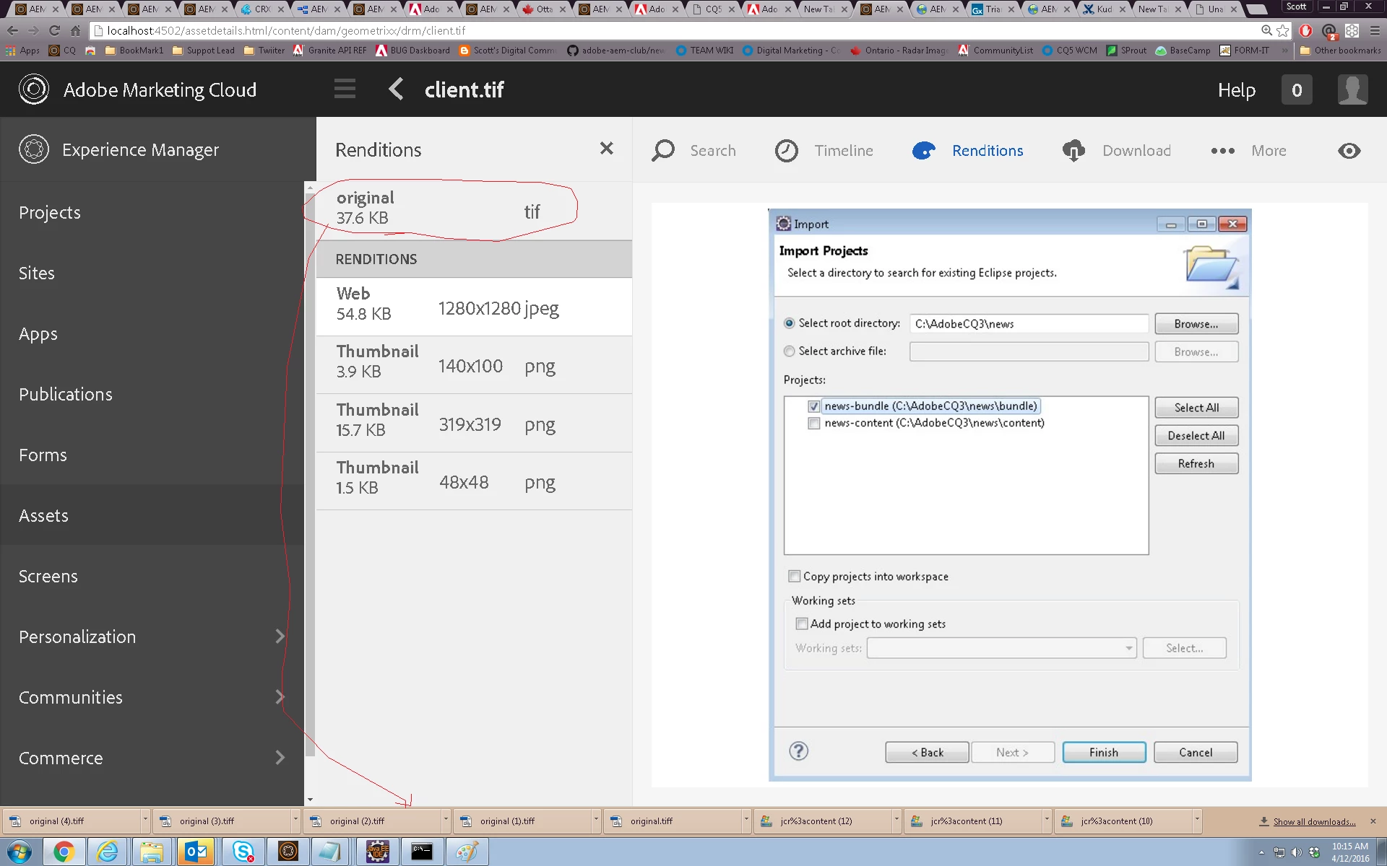Image resolution: width=1387 pixels, height=866 pixels.
Task: Click Show all downloads link
Action: click(x=1313, y=821)
